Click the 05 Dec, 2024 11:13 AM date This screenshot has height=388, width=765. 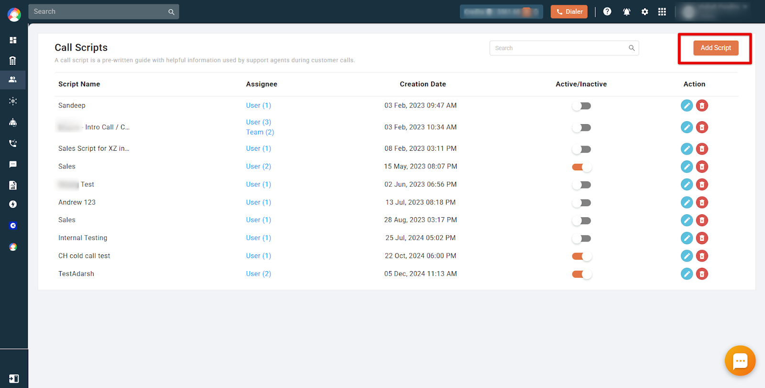pyautogui.click(x=420, y=274)
